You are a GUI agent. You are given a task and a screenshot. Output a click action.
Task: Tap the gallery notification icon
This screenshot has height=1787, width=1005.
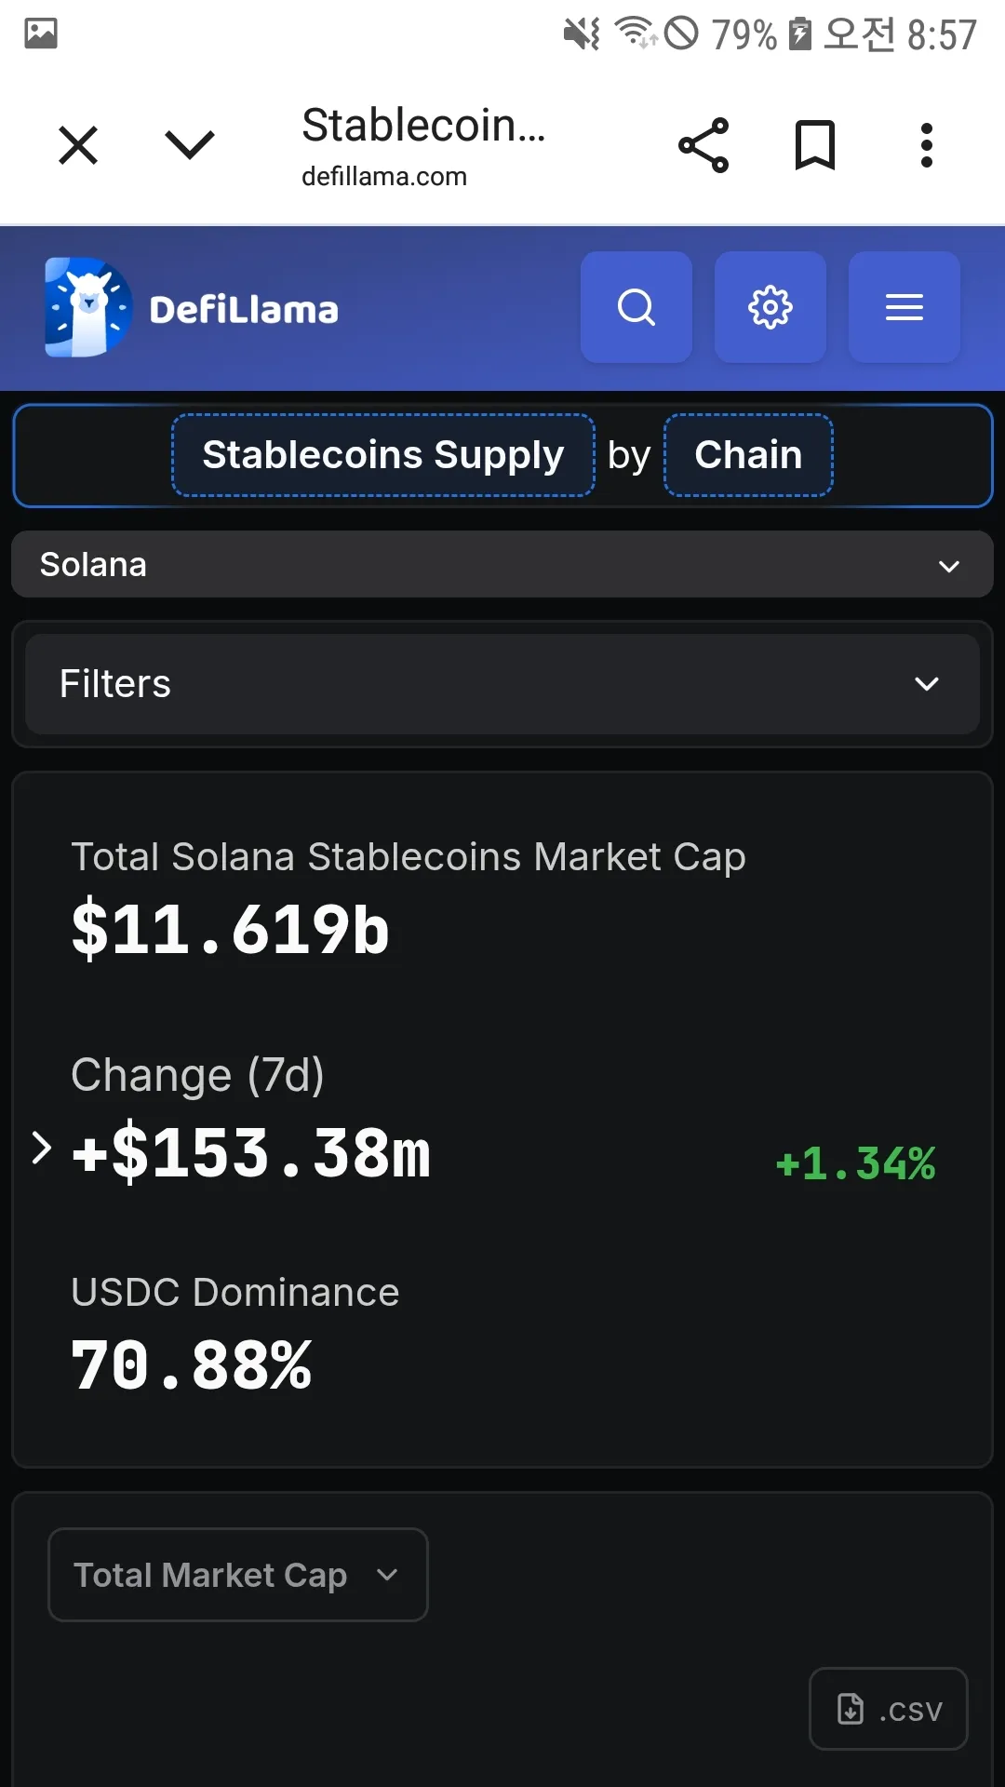41,34
